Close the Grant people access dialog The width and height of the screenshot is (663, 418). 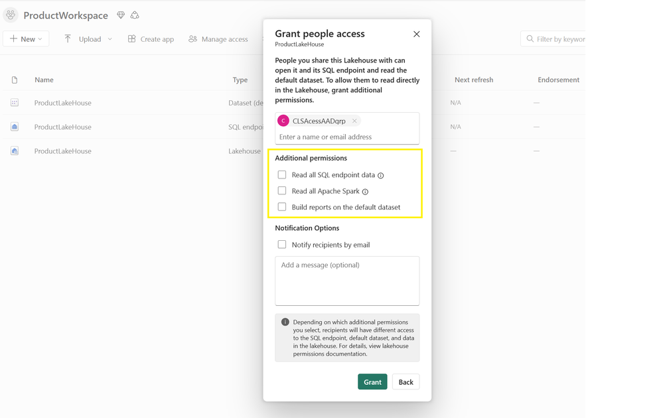(x=417, y=34)
